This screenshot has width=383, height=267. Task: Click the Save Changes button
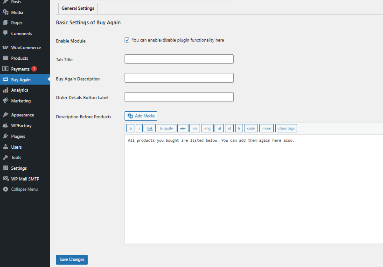pyautogui.click(x=72, y=260)
